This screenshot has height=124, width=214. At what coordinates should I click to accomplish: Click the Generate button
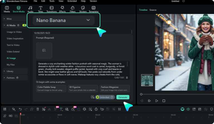(x=123, y=97)
